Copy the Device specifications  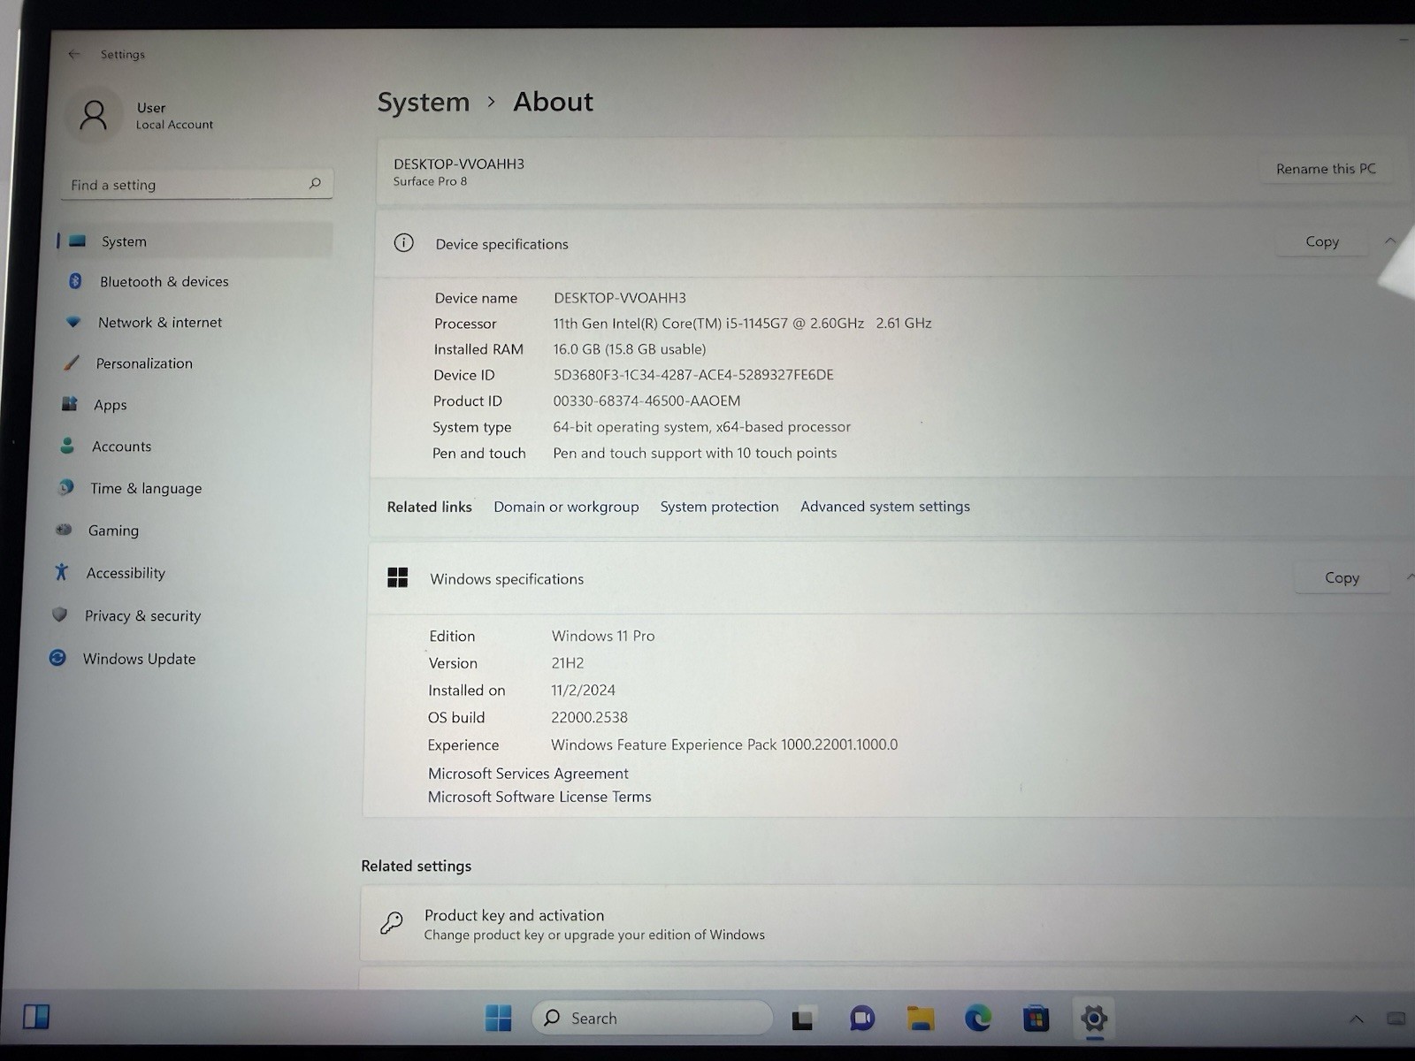click(1322, 241)
